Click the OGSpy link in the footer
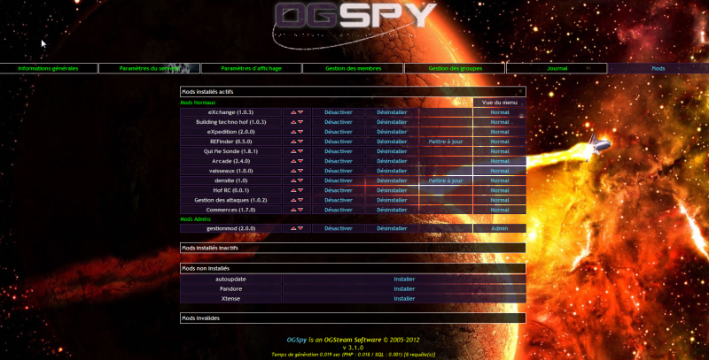Screen dimensions: 709x360 tap(297, 340)
